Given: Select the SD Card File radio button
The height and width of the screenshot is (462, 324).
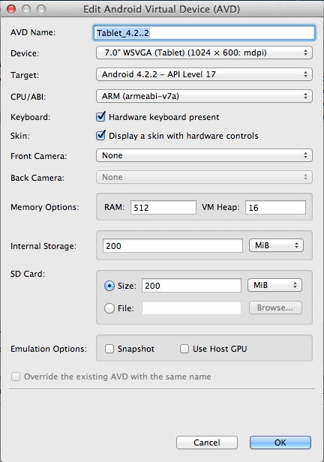Looking at the screenshot, I should coord(109,308).
